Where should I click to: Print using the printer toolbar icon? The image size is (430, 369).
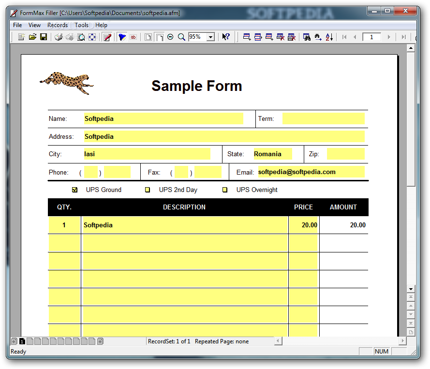pos(59,37)
